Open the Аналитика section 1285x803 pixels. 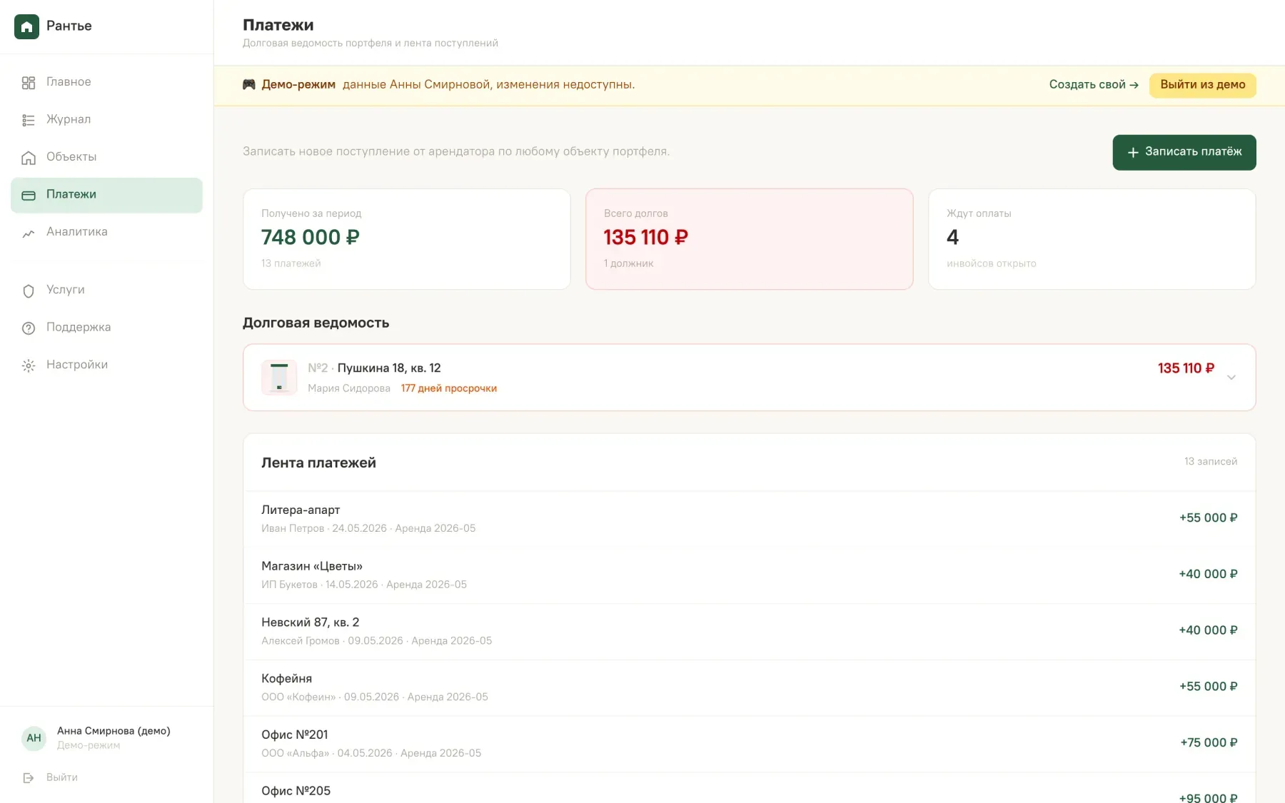pyautogui.click(x=106, y=232)
